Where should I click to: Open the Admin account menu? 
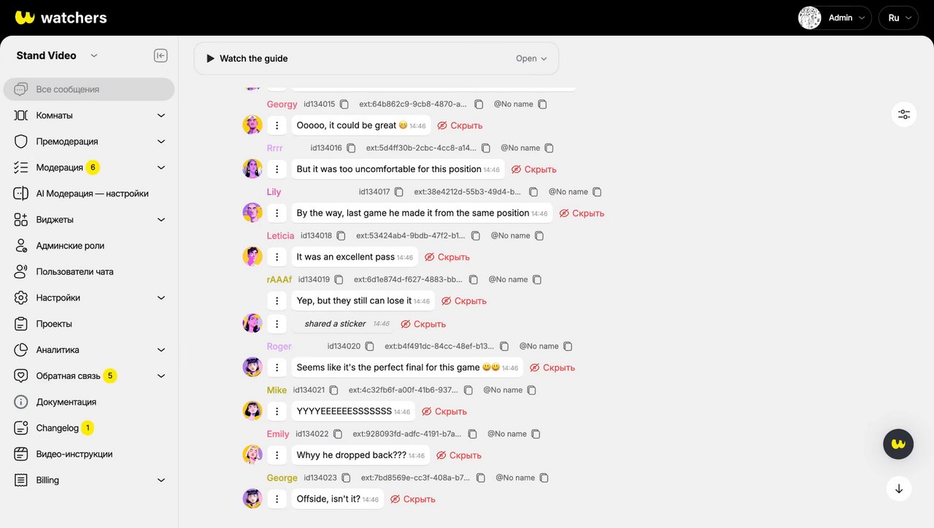835,18
